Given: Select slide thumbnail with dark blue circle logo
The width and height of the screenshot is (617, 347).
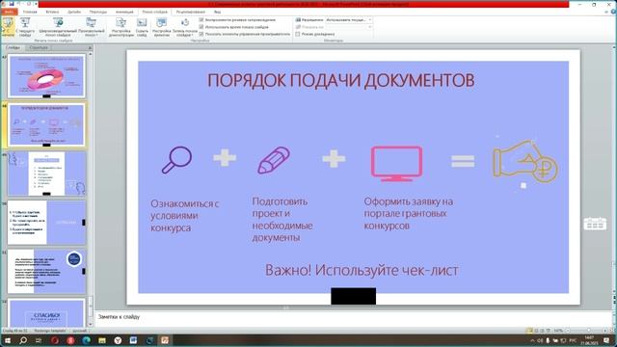Looking at the screenshot, I should (46, 271).
